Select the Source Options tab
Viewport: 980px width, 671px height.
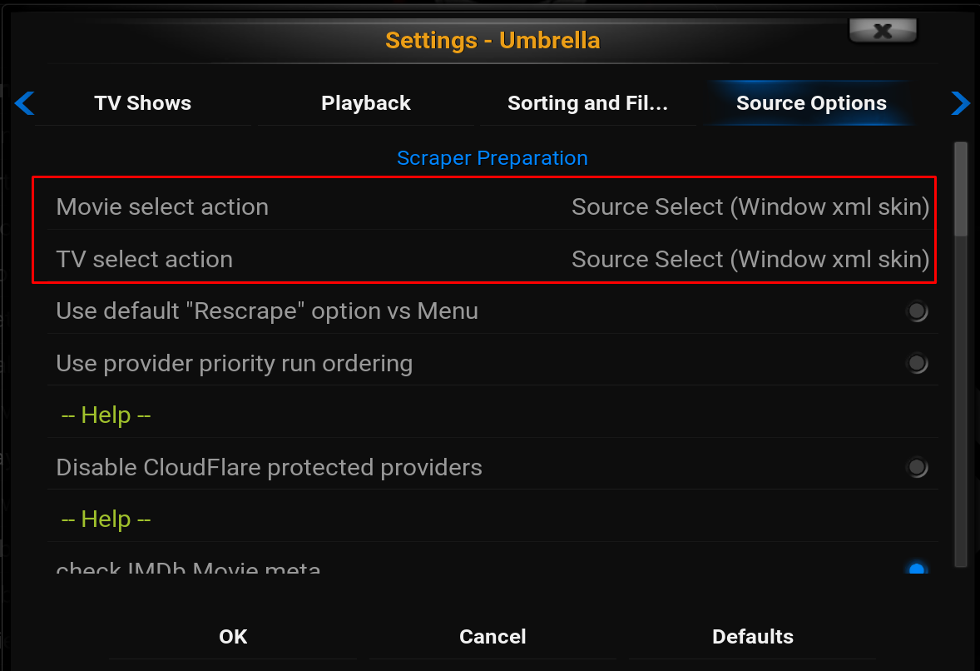[x=811, y=103]
